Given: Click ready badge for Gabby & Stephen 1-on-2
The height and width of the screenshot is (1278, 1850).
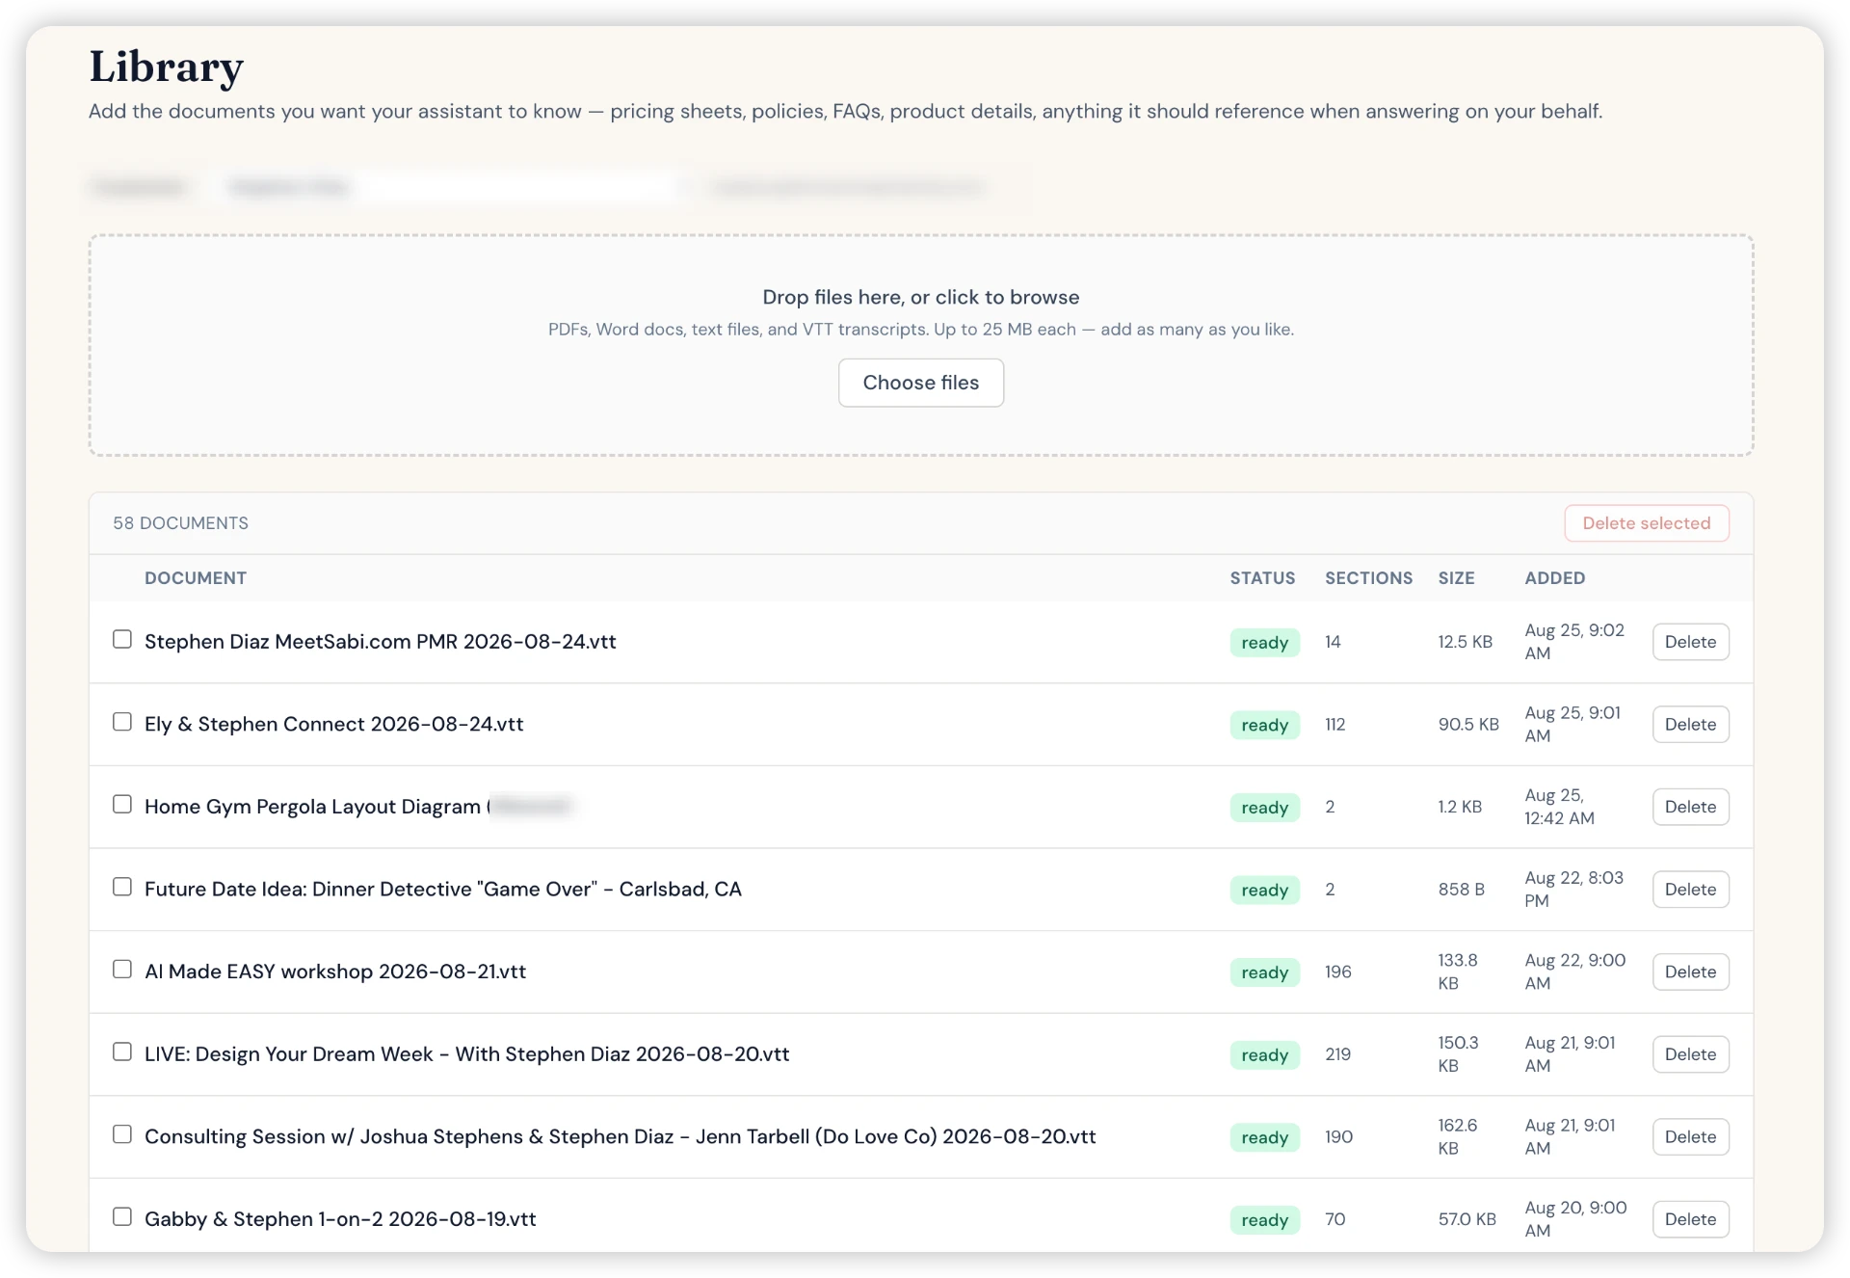Looking at the screenshot, I should click(x=1264, y=1220).
